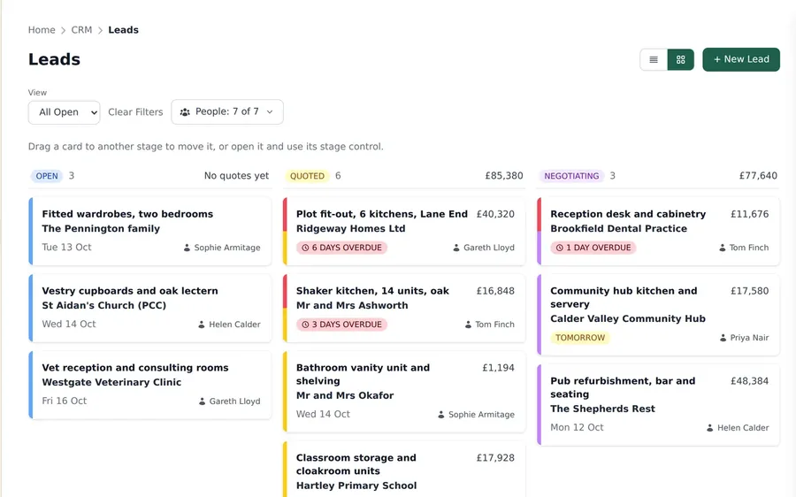
Task: Click clock icon on 6 DAYS OVERDUE
Action: [x=306, y=248]
